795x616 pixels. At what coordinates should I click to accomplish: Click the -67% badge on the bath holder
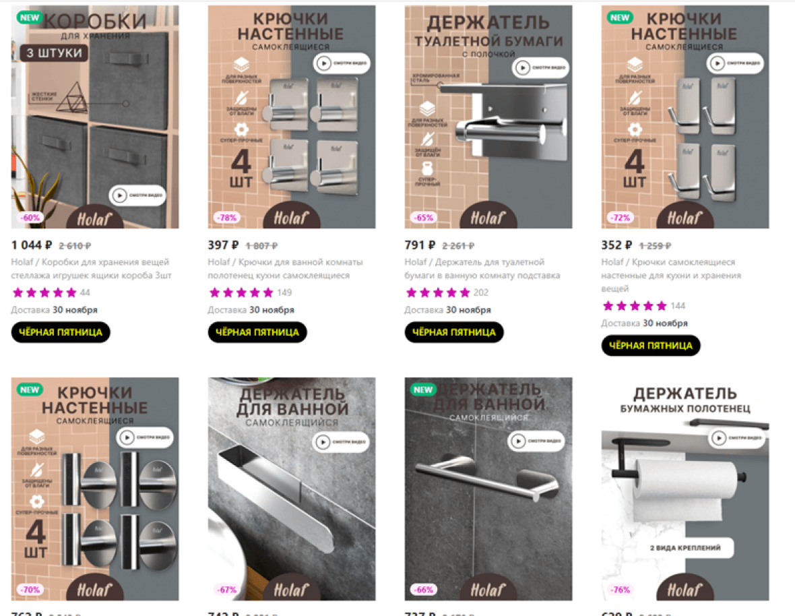click(226, 590)
